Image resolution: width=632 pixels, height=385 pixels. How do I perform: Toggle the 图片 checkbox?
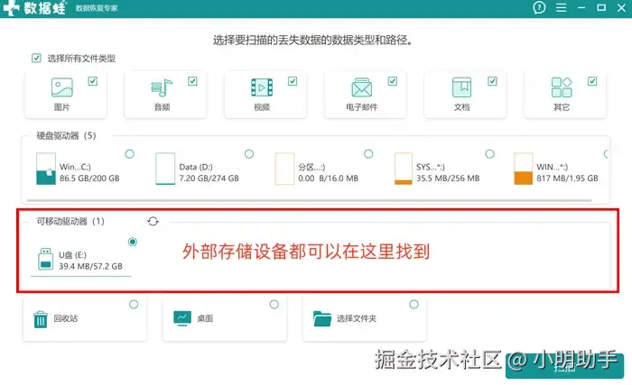coord(93,81)
